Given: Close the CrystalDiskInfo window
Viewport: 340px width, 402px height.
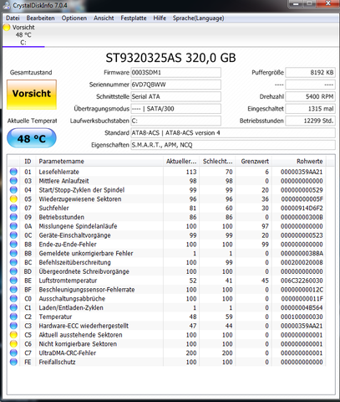Looking at the screenshot, I should 328,3.
